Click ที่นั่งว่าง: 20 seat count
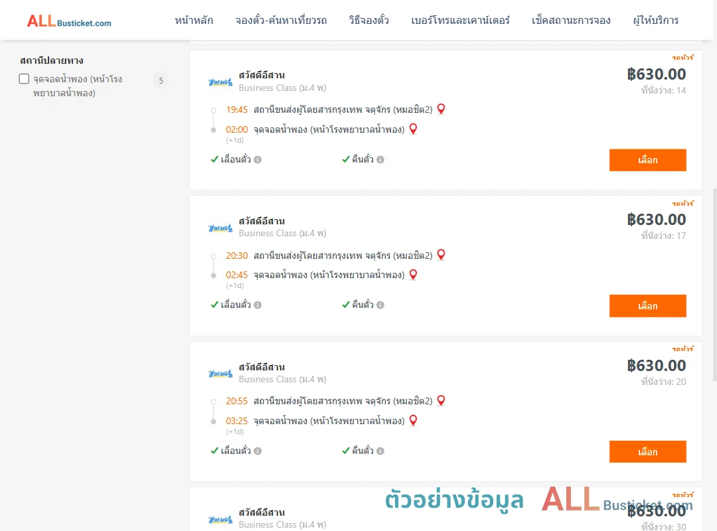This screenshot has width=717, height=531. tap(663, 382)
